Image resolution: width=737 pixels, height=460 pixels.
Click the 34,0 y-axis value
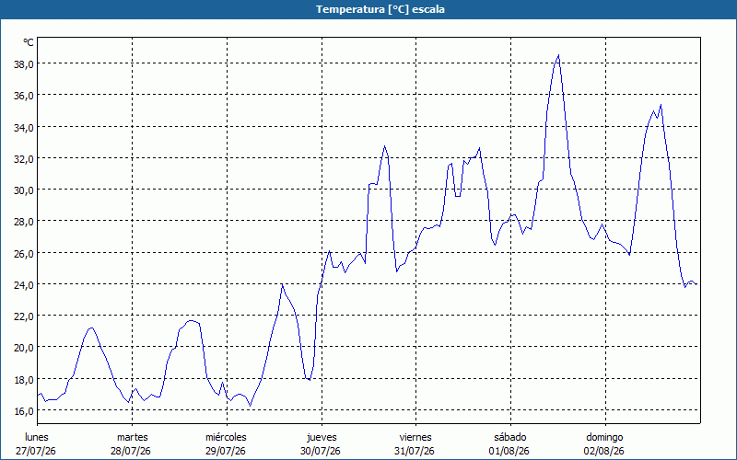(x=24, y=128)
